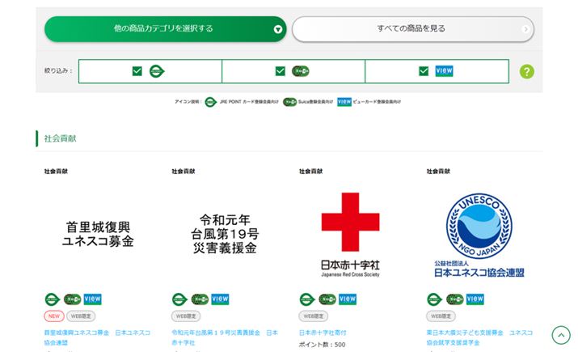Open the 日本ユネスコ協会連盟 logo image
The image size is (578, 352).
pos(479,234)
